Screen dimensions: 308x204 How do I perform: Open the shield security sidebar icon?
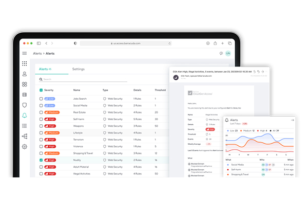point(25,105)
